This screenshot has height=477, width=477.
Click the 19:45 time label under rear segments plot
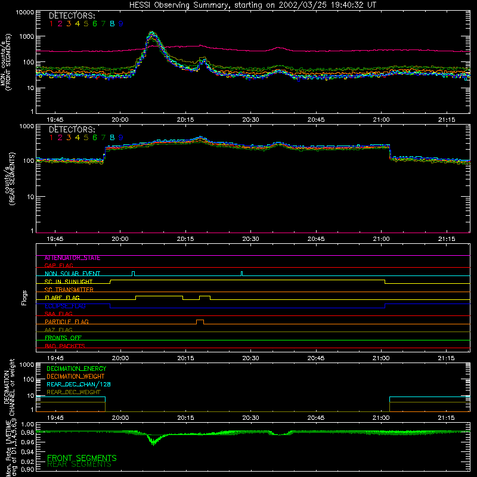coord(55,239)
